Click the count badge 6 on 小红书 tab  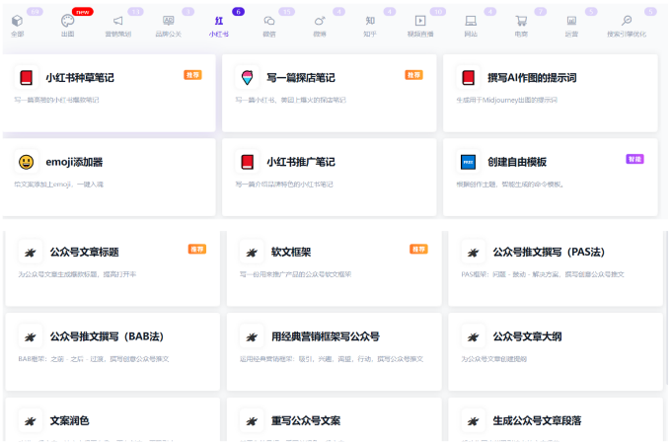[238, 12]
